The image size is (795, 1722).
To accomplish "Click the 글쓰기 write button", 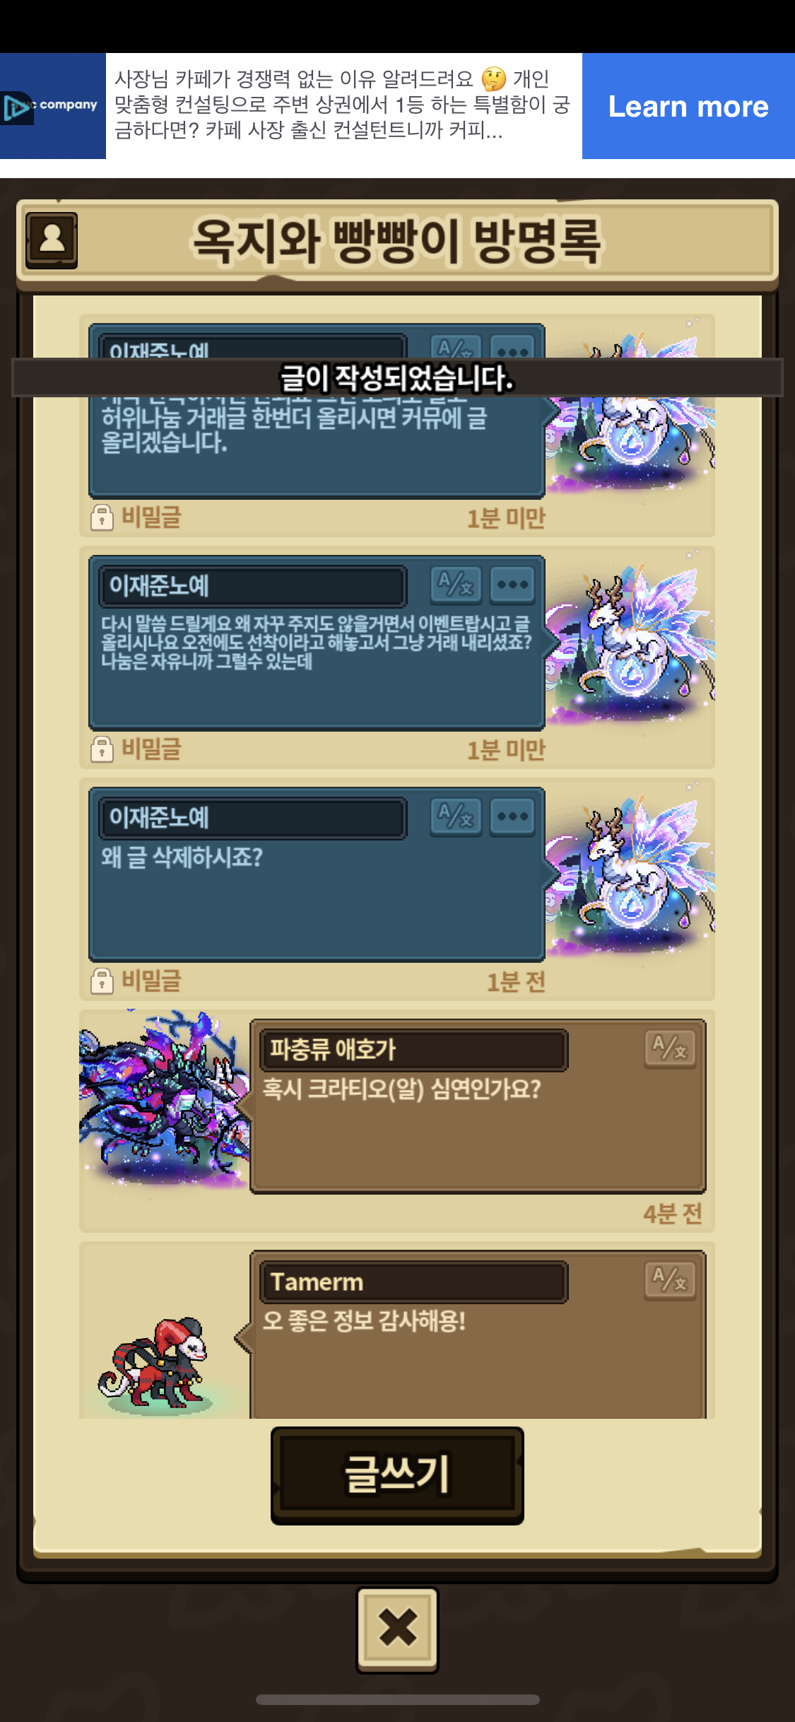I will 397,1475.
